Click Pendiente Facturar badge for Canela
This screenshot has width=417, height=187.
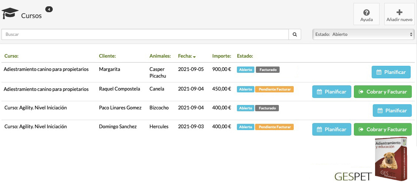tap(275, 89)
